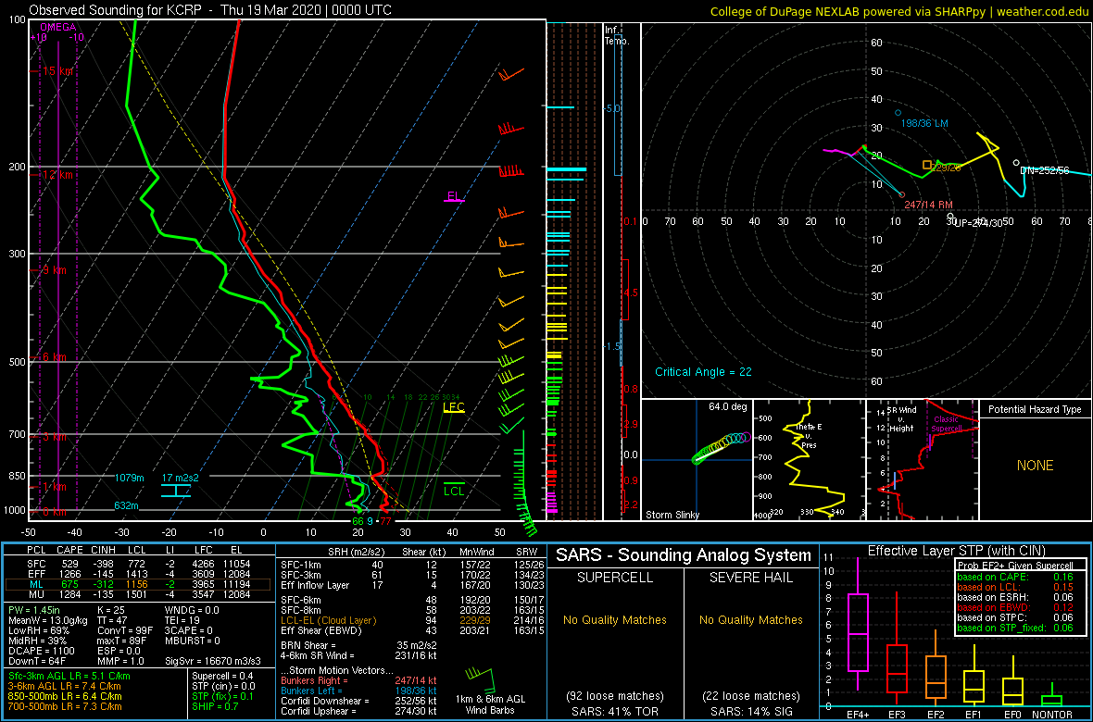Click the Effective Layer STP (with CIN) title
1093x722 pixels.
coord(955,551)
